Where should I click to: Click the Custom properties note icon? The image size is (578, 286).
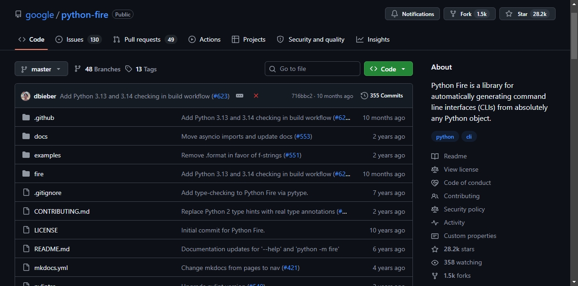(435, 236)
